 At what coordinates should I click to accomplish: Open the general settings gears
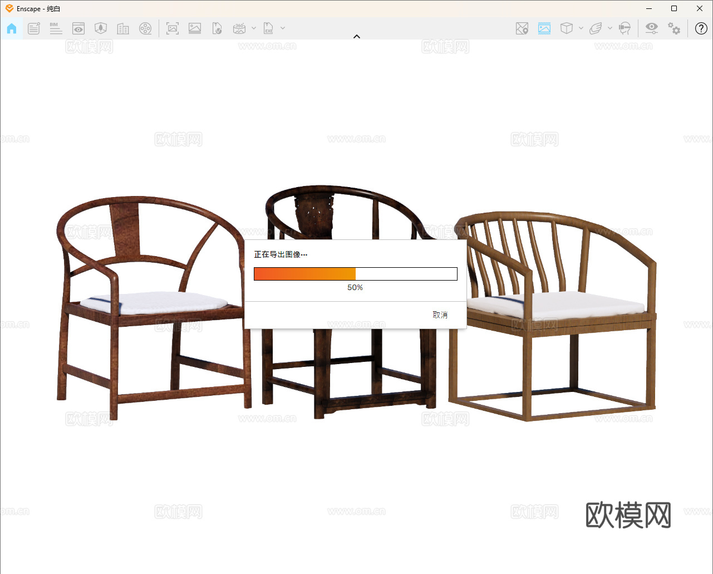coord(674,28)
